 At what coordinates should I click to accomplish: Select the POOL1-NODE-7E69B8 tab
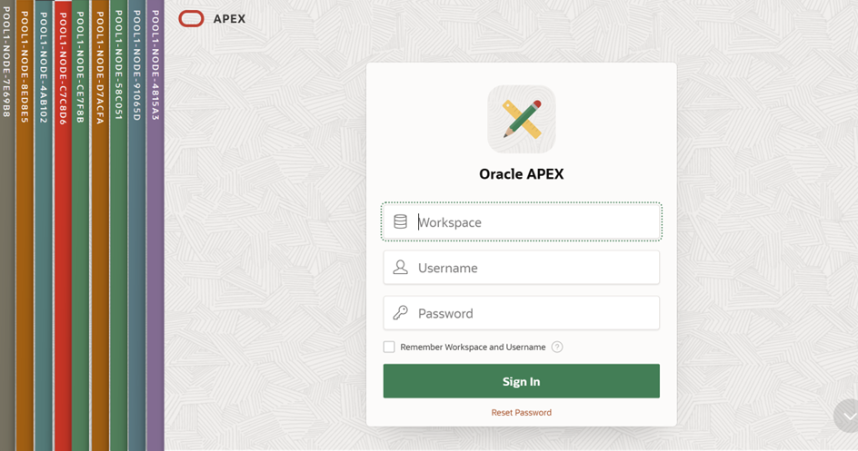tap(6, 225)
